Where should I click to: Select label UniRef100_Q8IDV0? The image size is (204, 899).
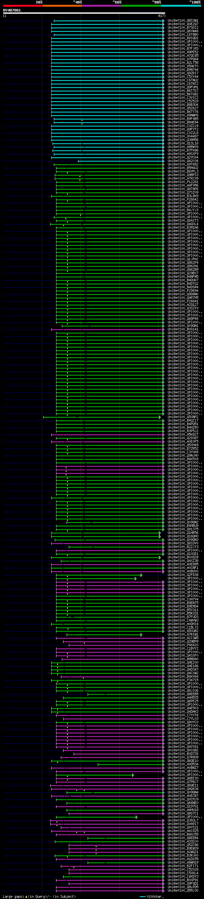click(x=183, y=543)
